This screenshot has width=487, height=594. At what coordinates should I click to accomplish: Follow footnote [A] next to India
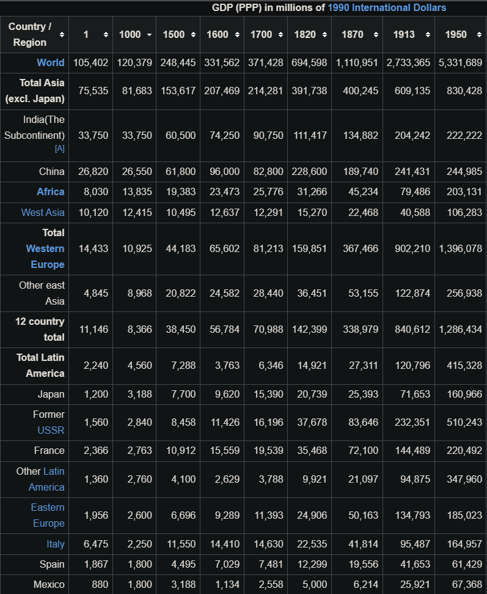[x=59, y=148]
